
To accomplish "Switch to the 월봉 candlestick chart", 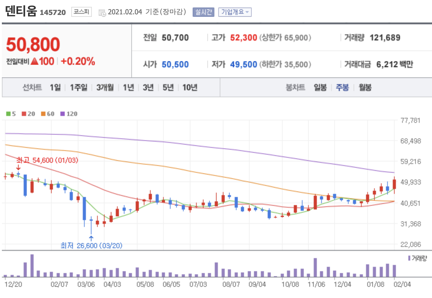I will (365, 87).
